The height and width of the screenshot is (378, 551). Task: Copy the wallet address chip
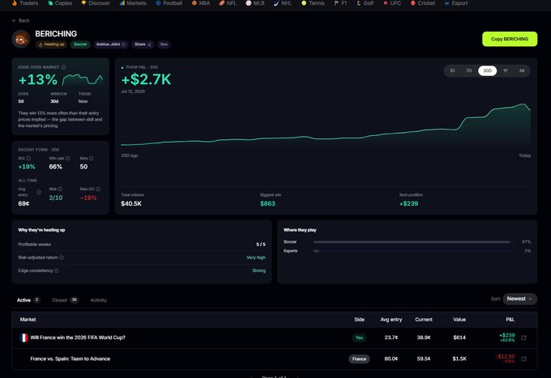tap(111, 45)
